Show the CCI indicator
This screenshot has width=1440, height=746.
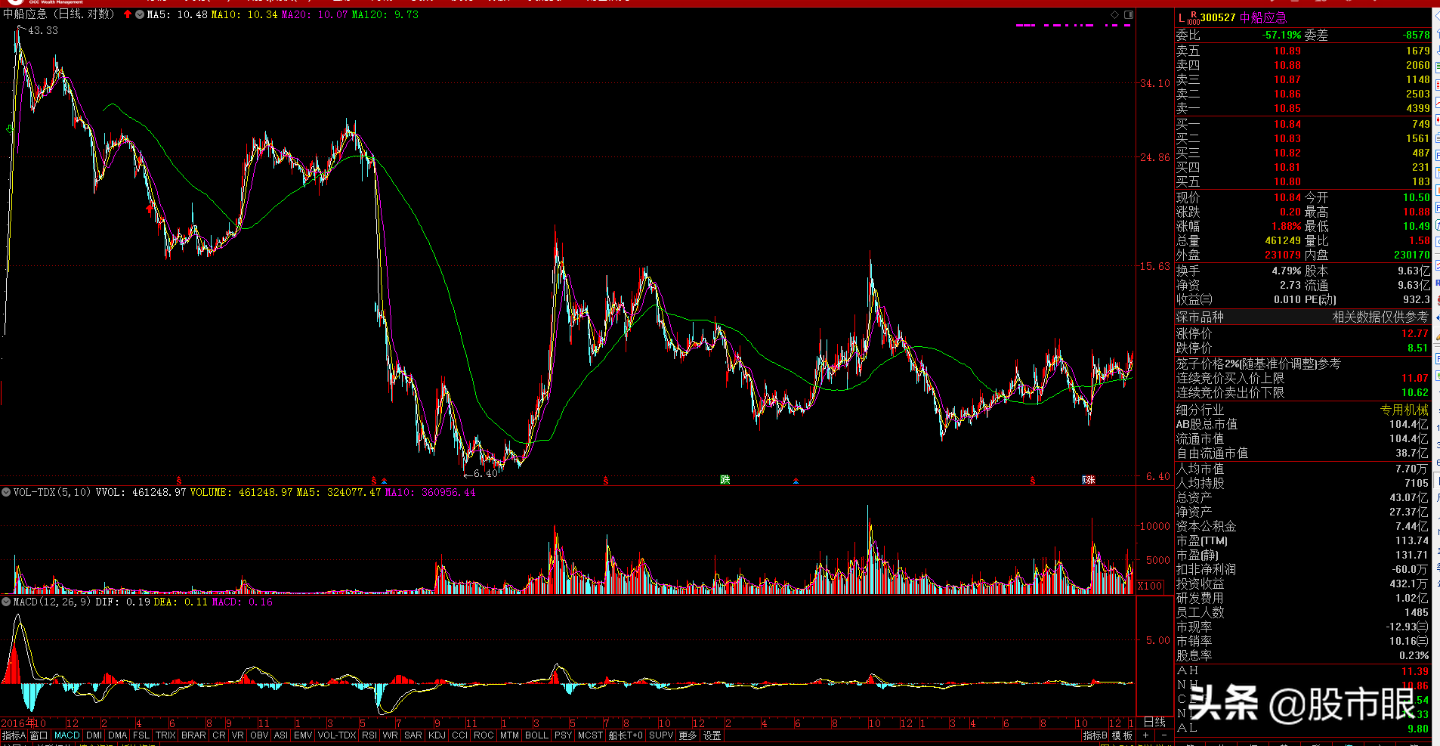(460, 735)
